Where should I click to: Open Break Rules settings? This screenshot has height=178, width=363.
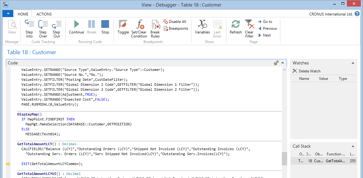(155, 28)
